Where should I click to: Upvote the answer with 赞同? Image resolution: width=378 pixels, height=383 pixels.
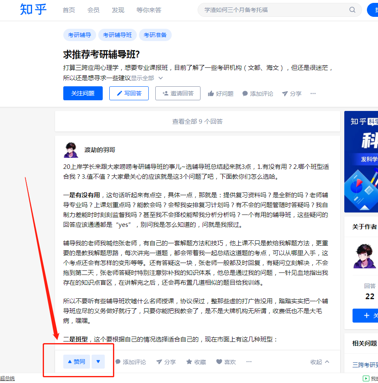click(77, 362)
